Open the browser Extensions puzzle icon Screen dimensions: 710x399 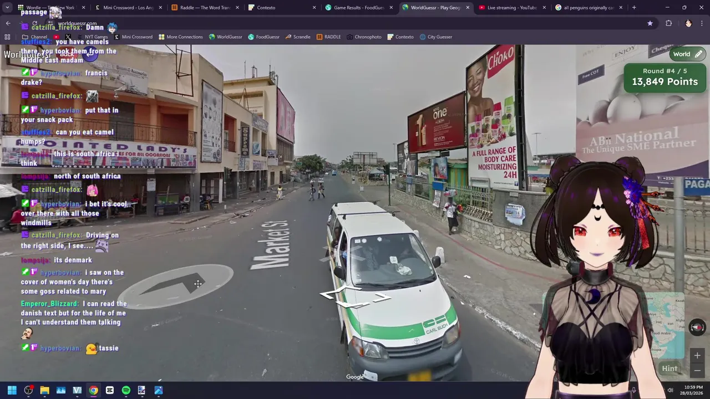click(x=668, y=23)
